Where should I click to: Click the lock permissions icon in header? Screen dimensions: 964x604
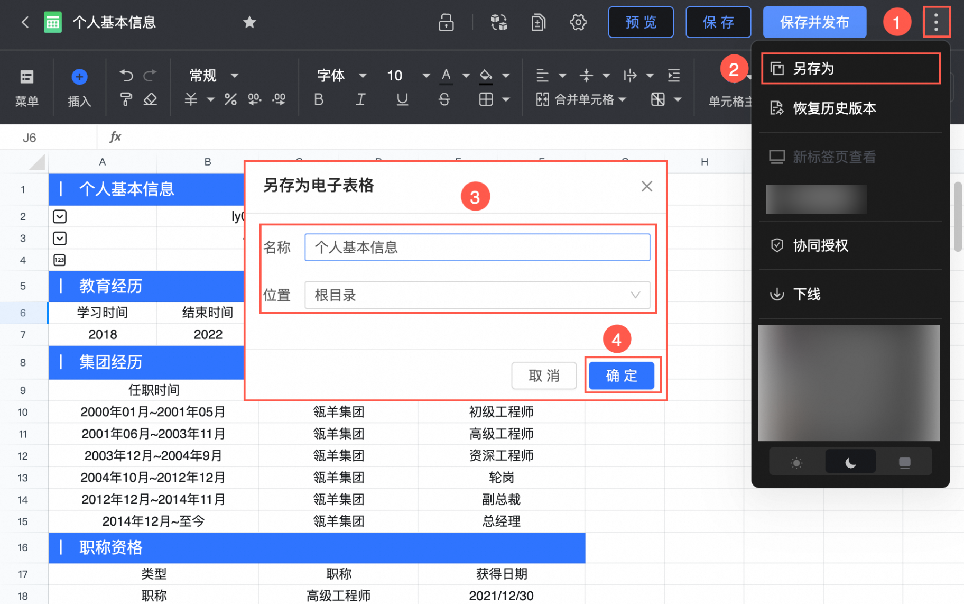coord(446,22)
